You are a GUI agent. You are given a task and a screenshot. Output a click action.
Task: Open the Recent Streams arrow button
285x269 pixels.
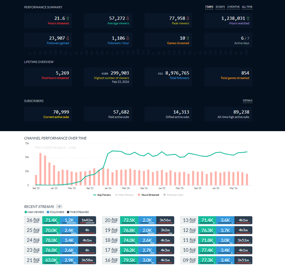point(59,206)
